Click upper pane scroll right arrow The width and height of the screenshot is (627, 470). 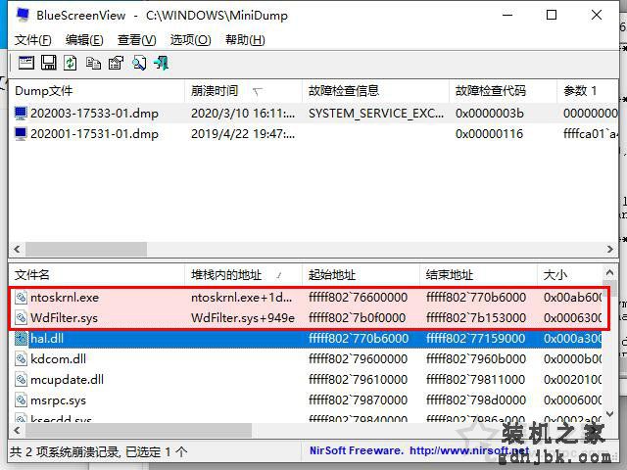(609, 249)
